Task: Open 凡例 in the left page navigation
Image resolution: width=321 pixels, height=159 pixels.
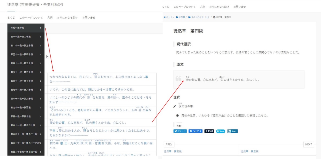Action: (50, 18)
